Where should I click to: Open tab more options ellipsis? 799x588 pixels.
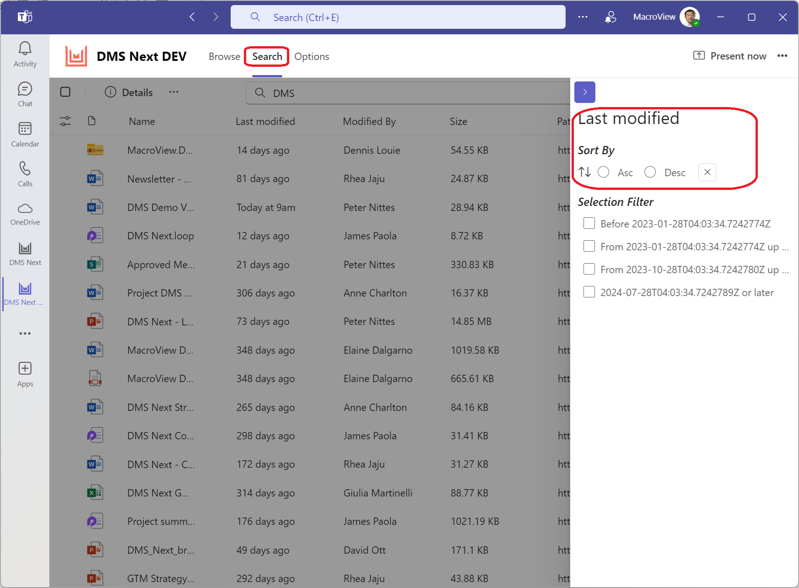[x=782, y=56]
